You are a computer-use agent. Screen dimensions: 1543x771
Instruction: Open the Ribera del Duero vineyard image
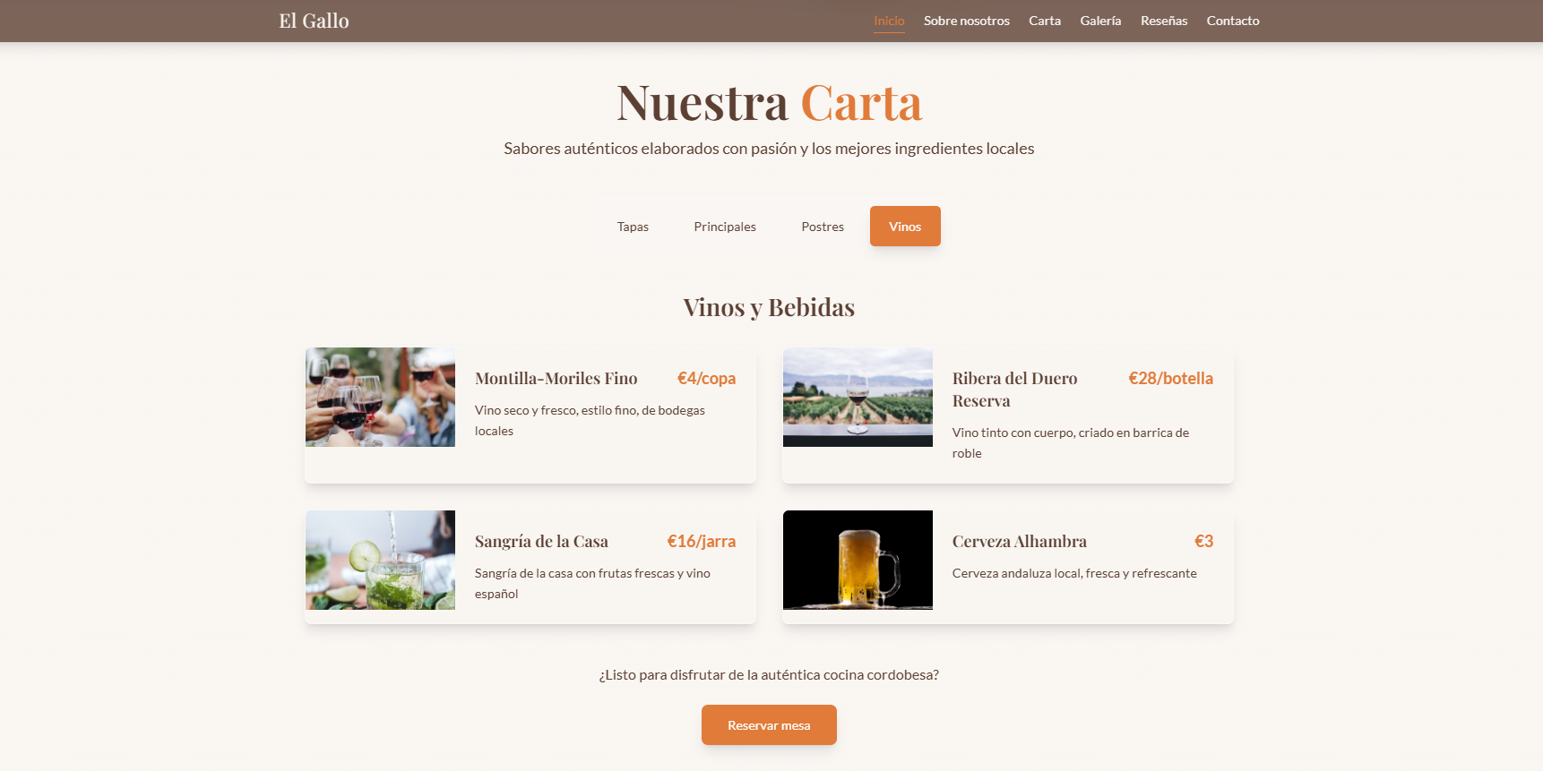click(x=858, y=397)
